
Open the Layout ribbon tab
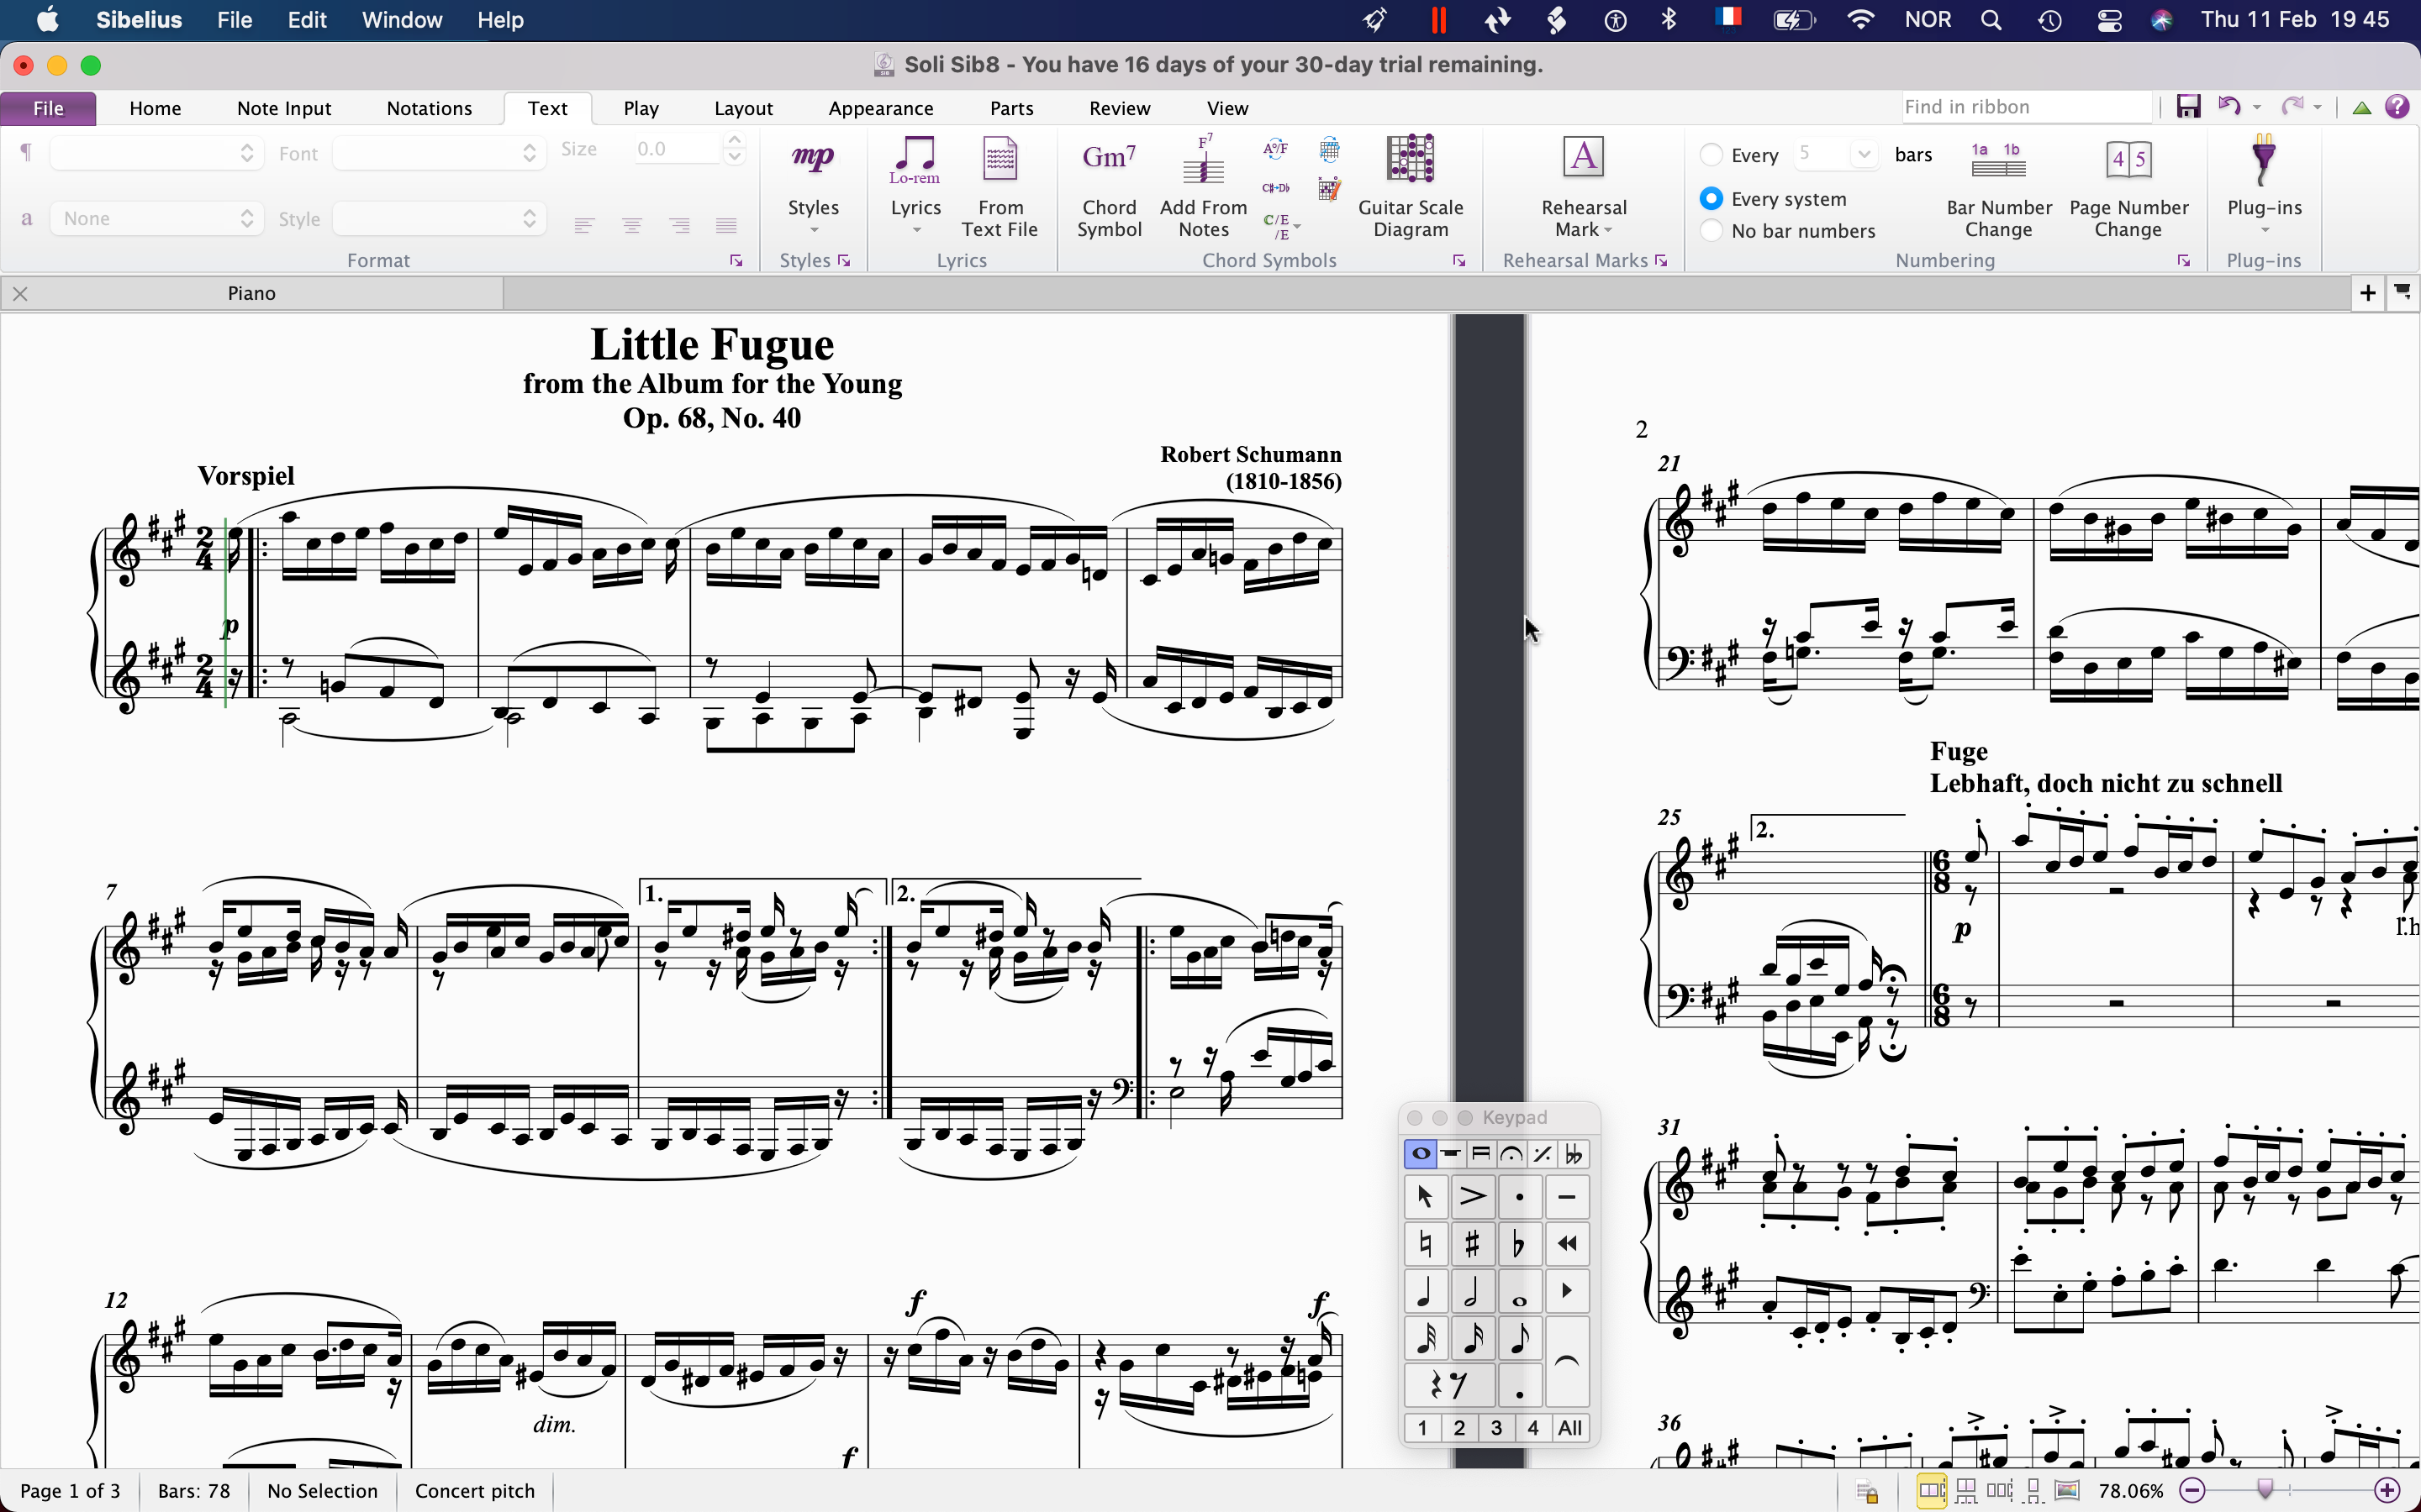743,108
